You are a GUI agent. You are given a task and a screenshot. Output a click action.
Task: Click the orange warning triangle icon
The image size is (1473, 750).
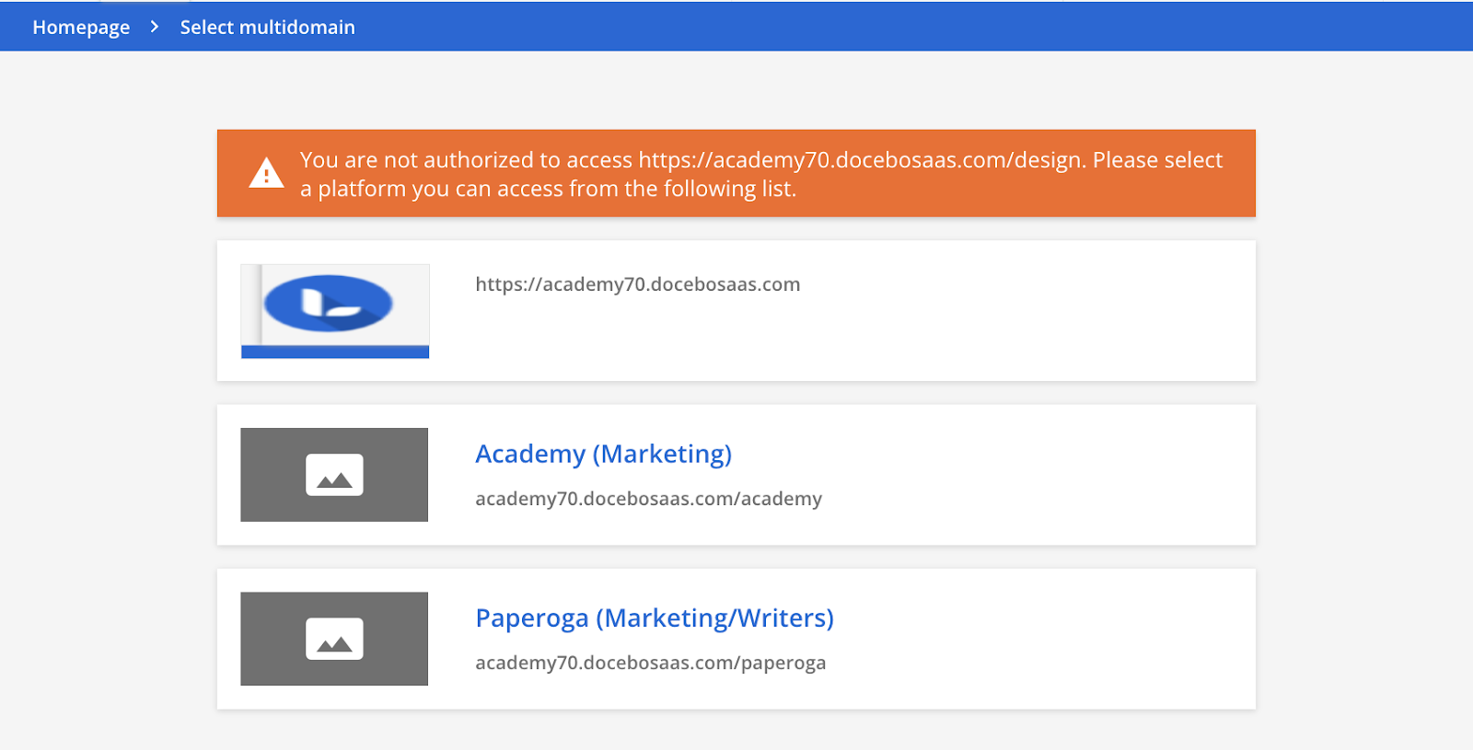point(266,173)
